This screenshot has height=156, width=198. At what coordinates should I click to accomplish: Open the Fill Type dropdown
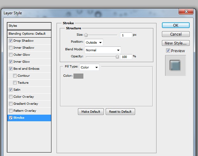coord(89,67)
